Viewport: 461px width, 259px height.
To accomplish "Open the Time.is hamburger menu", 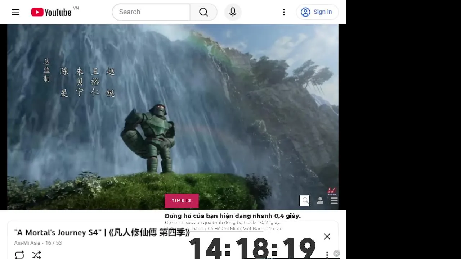I will [x=334, y=201].
